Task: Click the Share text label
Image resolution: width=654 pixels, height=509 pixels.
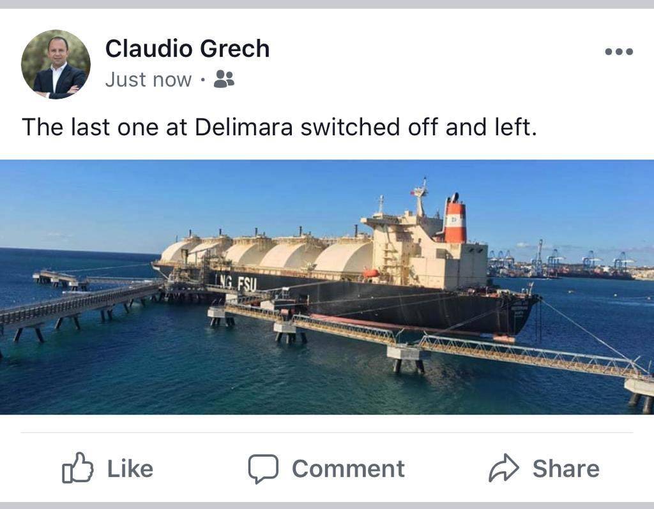Action: pyautogui.click(x=566, y=469)
